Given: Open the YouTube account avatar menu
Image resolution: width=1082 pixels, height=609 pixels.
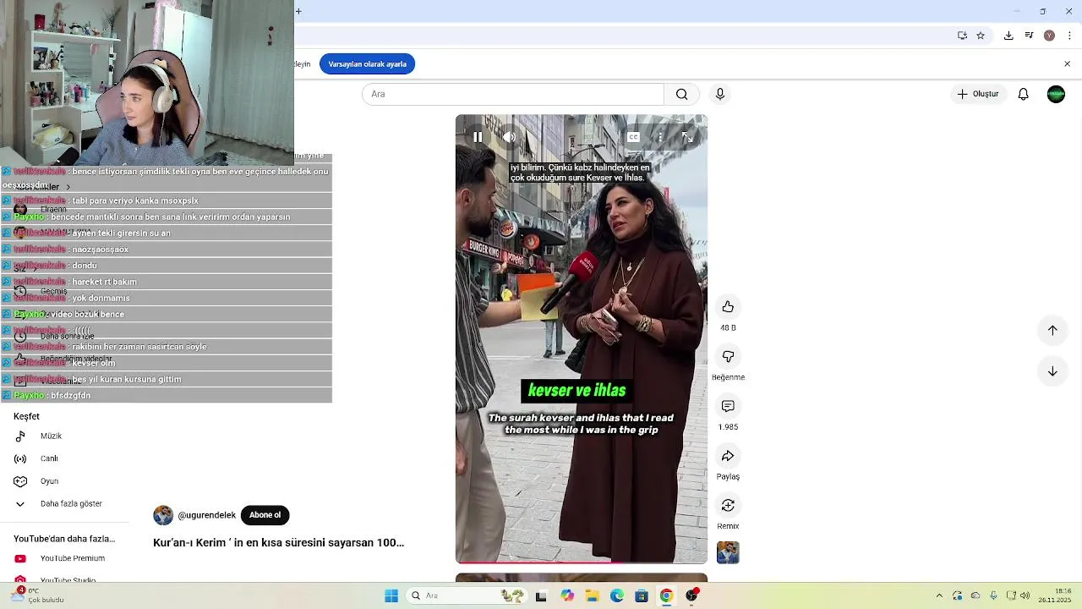Looking at the screenshot, I should (1056, 94).
